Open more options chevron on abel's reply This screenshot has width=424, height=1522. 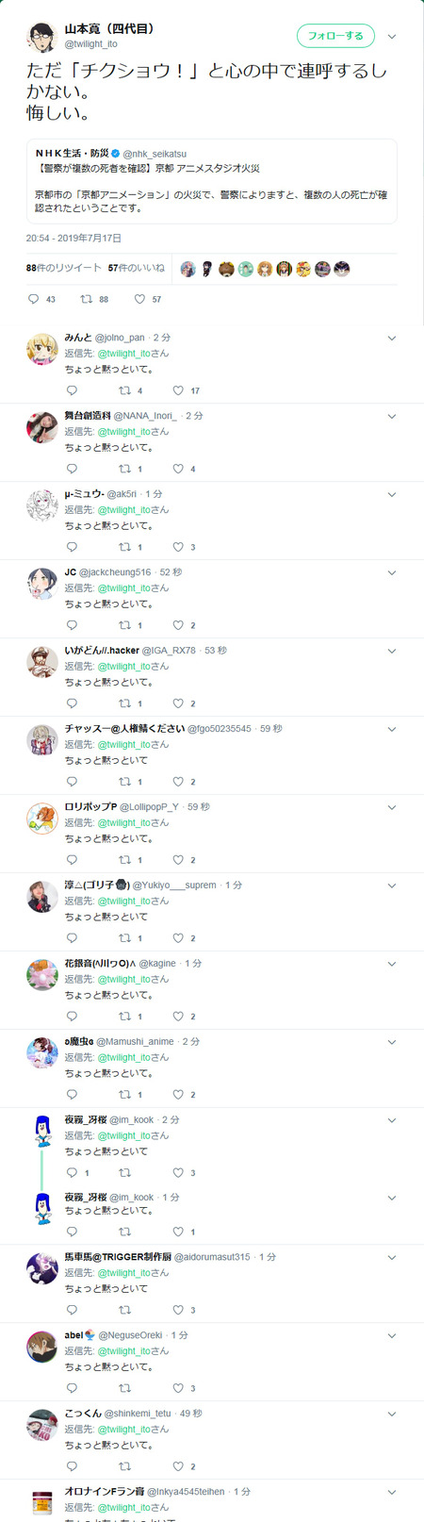click(x=392, y=1335)
